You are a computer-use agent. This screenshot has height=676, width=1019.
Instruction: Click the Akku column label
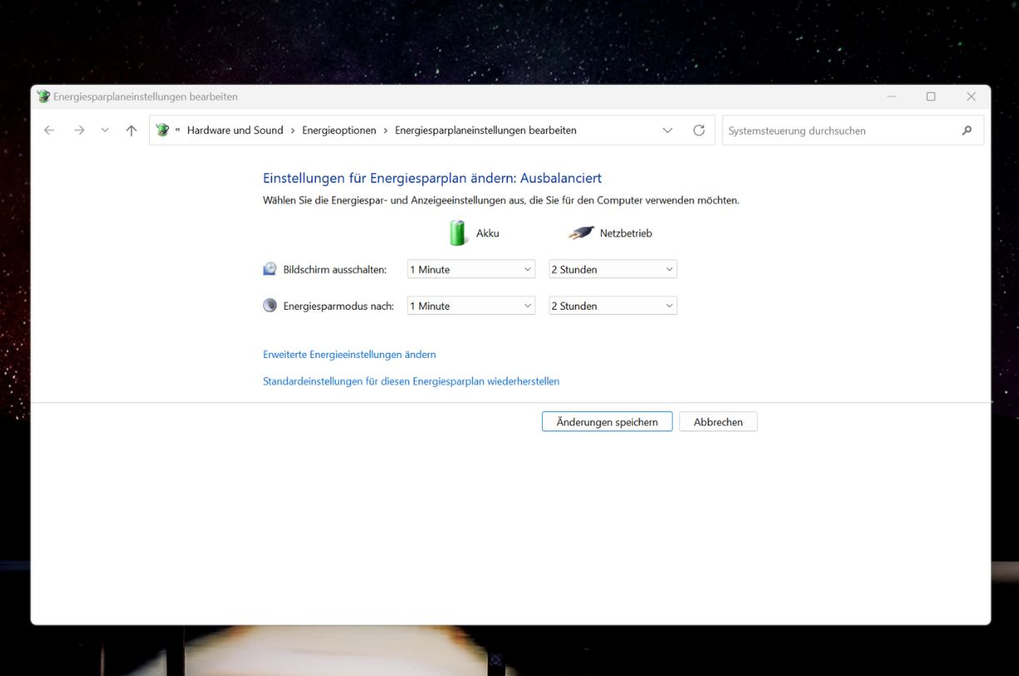[488, 233]
